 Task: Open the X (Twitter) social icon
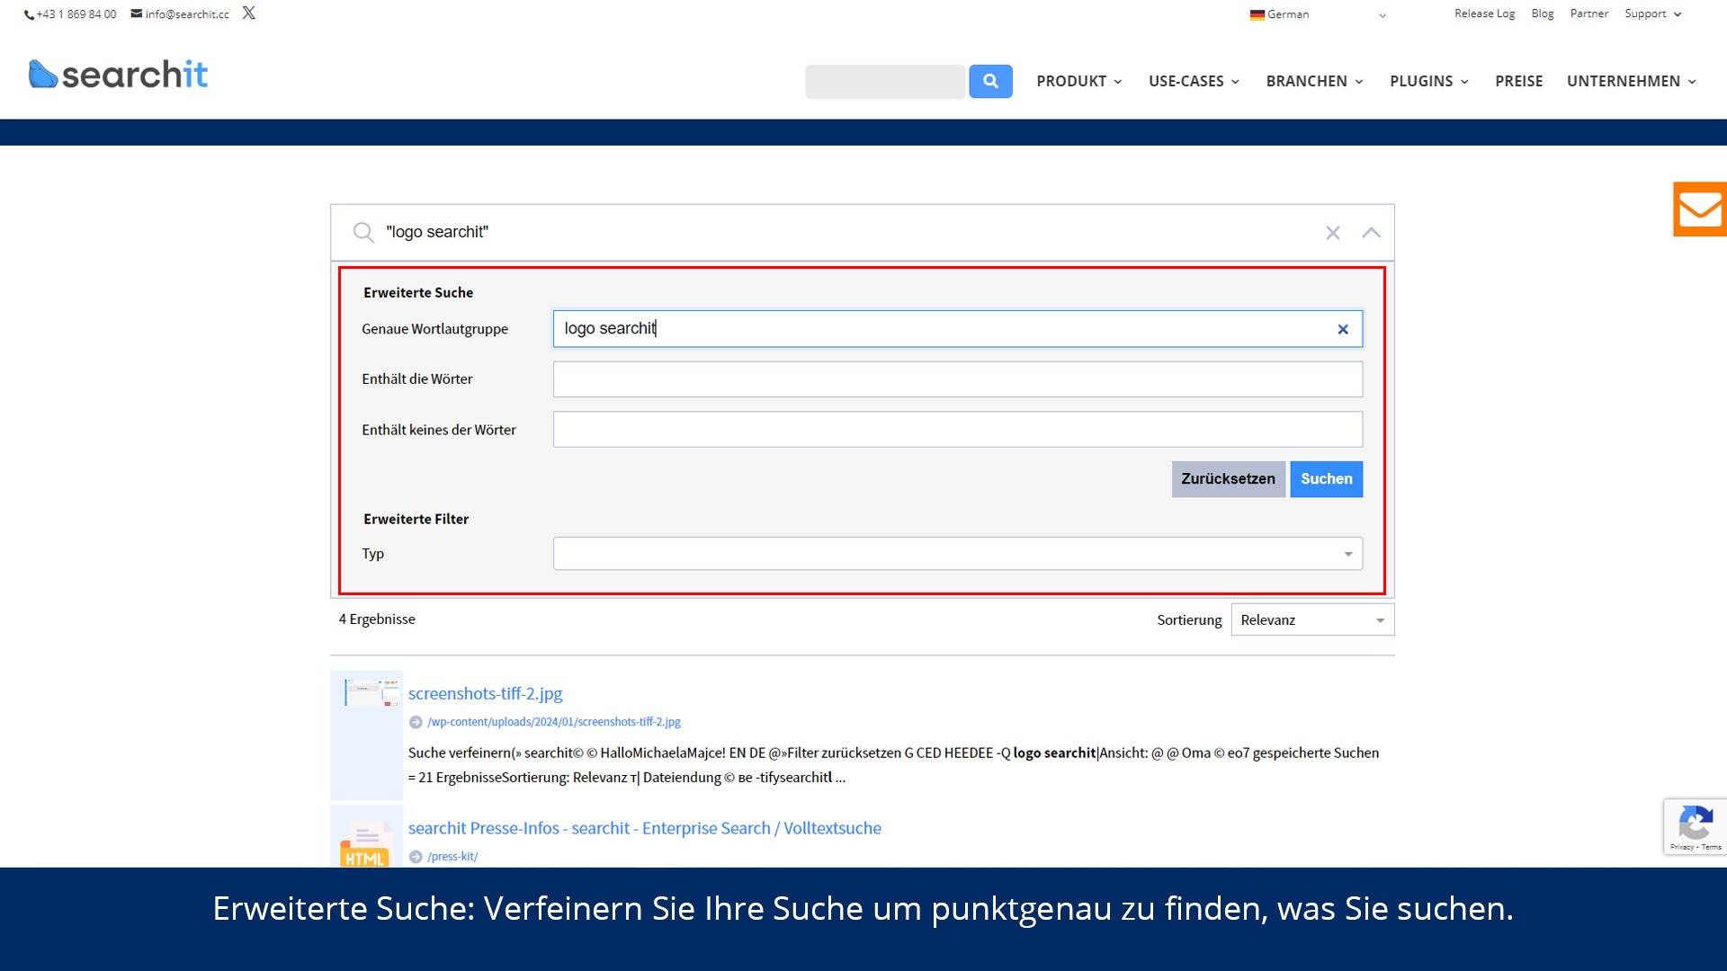click(x=249, y=13)
